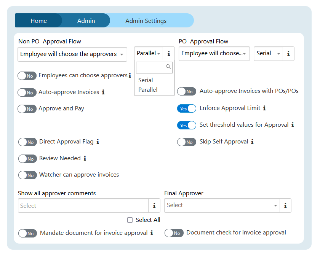Screen dimensions: 320x255
Task: Open the Admin tab
Action: click(86, 21)
